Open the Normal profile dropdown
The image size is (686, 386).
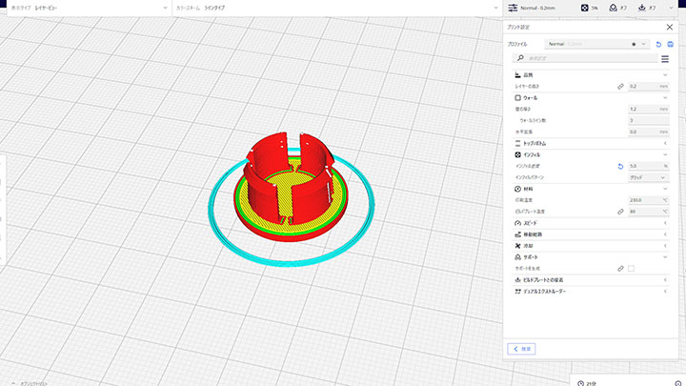tap(597, 44)
